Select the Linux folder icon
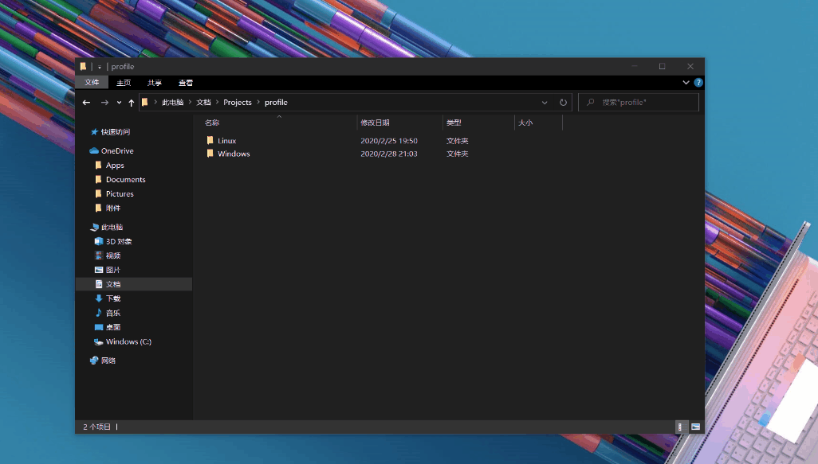Image resolution: width=818 pixels, height=464 pixels. pos(210,140)
